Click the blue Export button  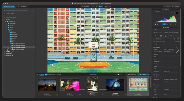142,75
